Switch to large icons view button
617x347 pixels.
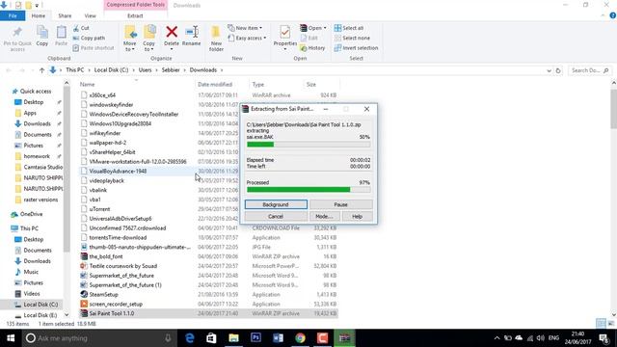610,324
